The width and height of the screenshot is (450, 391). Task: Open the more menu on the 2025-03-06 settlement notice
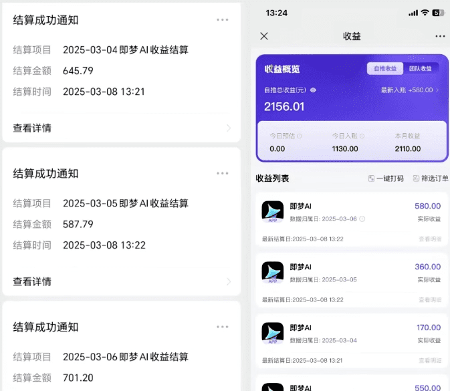coord(223,327)
